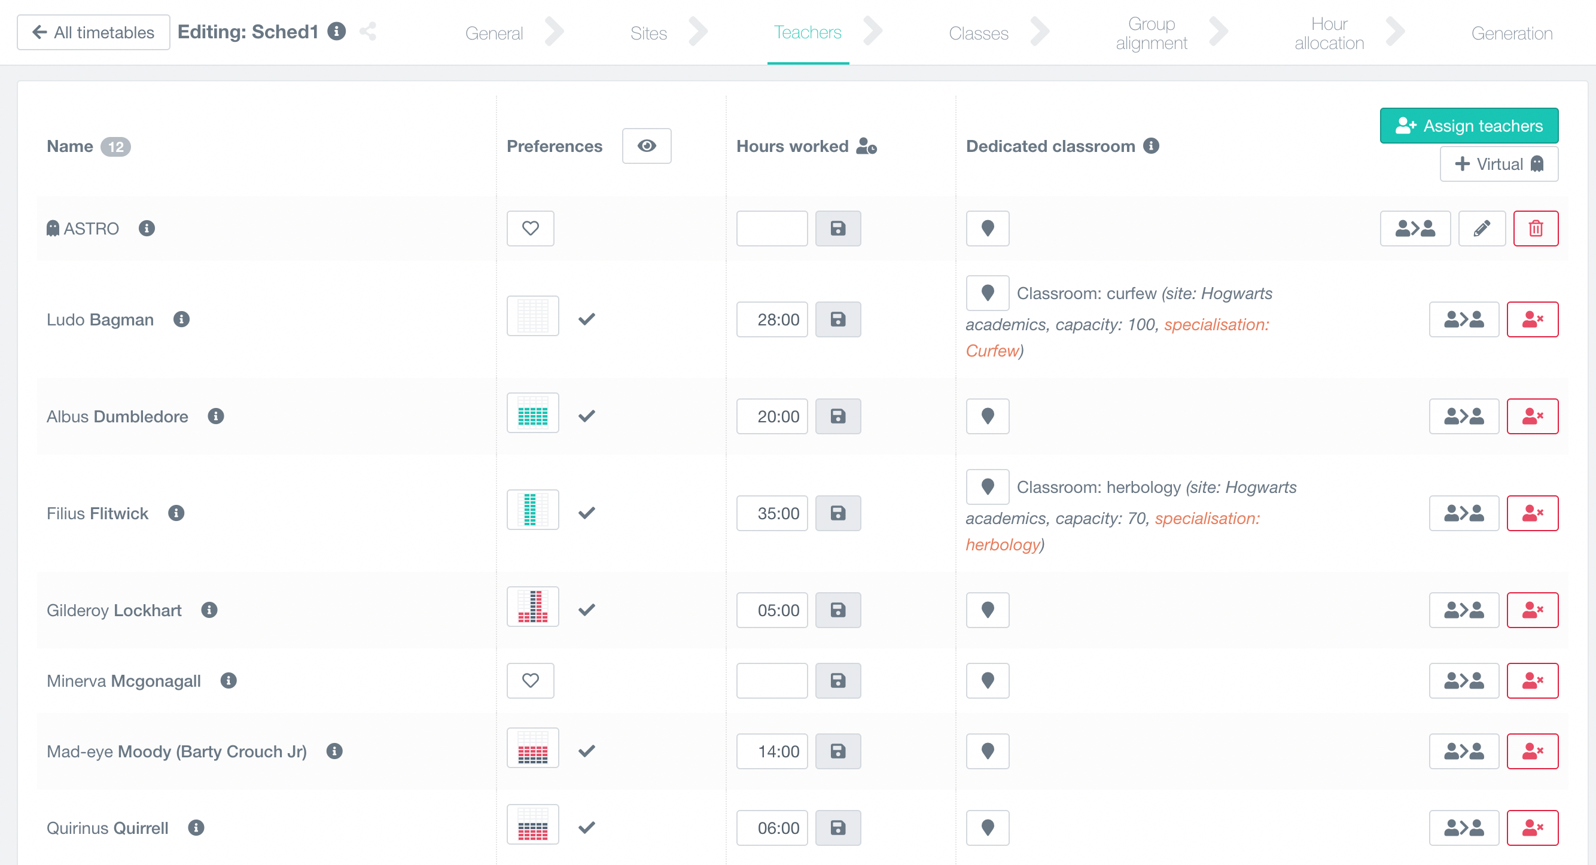
Task: Go to the Classes step
Action: pyautogui.click(x=978, y=33)
